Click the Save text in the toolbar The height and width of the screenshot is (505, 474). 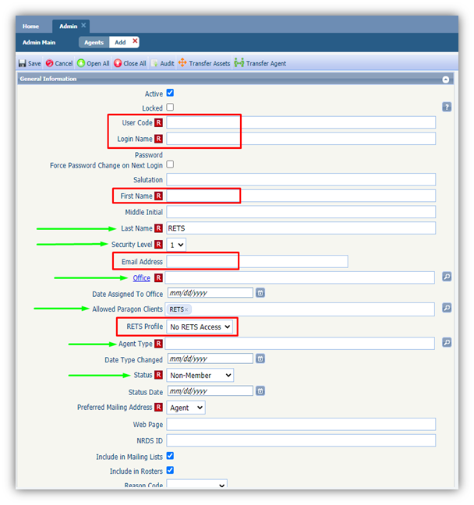(x=34, y=63)
